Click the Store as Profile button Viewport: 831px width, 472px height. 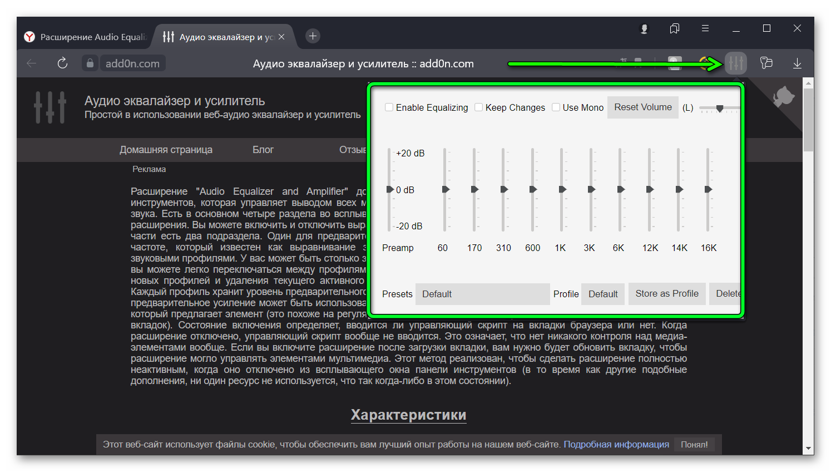(x=666, y=294)
